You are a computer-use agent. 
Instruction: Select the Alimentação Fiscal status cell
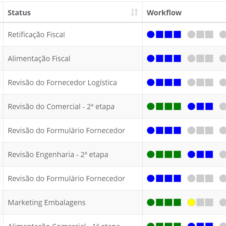[x=39, y=59]
